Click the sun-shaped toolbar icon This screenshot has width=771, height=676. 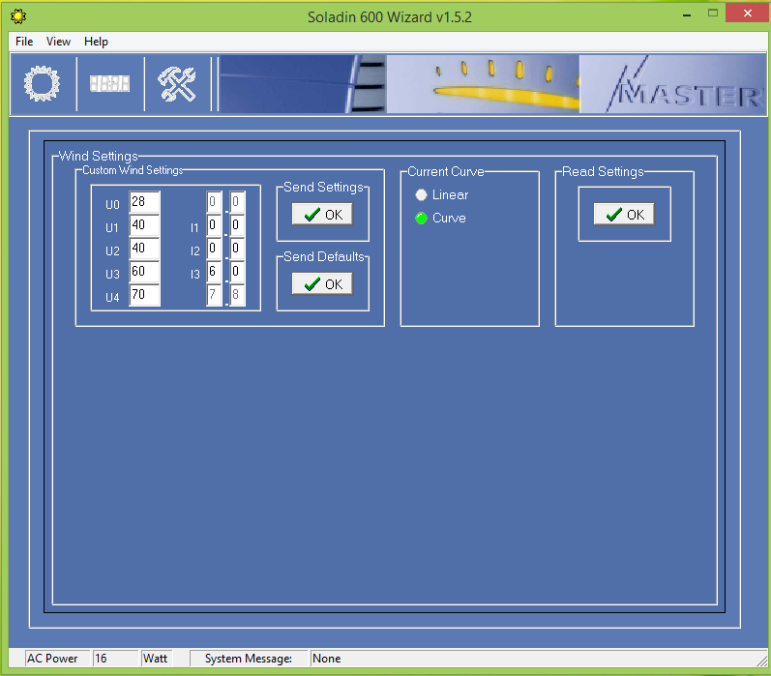coord(42,84)
